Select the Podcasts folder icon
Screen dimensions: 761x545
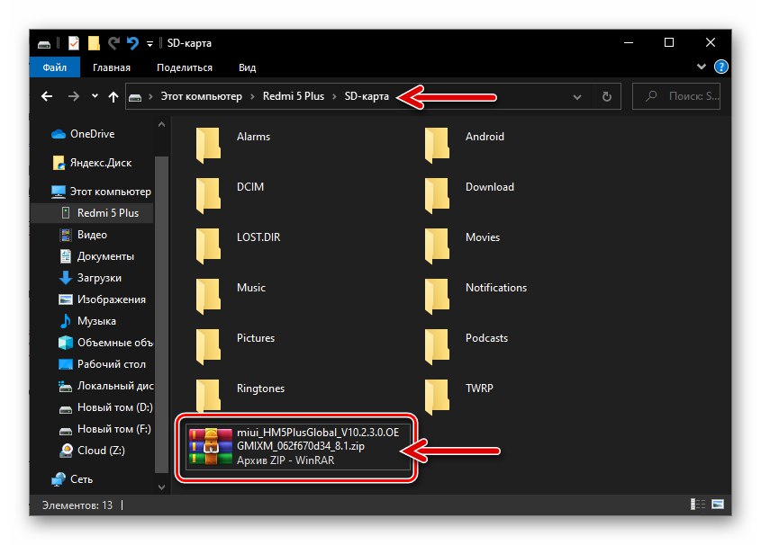(437, 346)
